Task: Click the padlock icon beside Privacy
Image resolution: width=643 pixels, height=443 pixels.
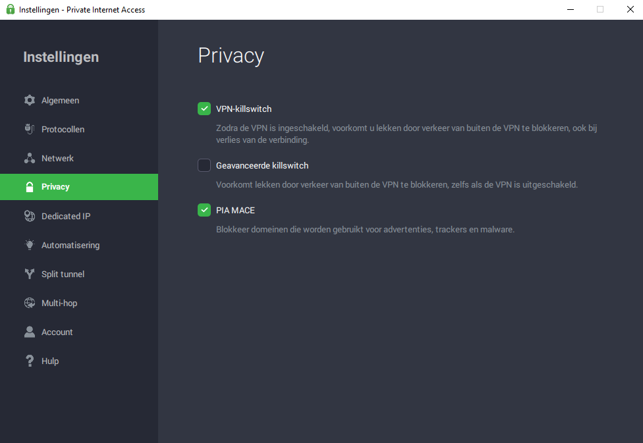Action: tap(30, 187)
